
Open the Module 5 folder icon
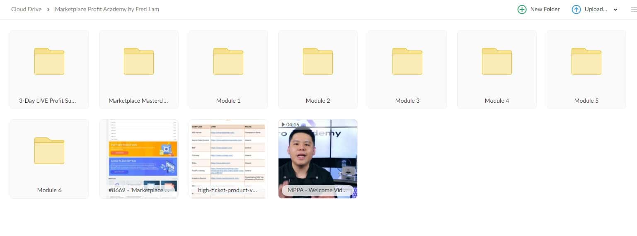pyautogui.click(x=586, y=61)
